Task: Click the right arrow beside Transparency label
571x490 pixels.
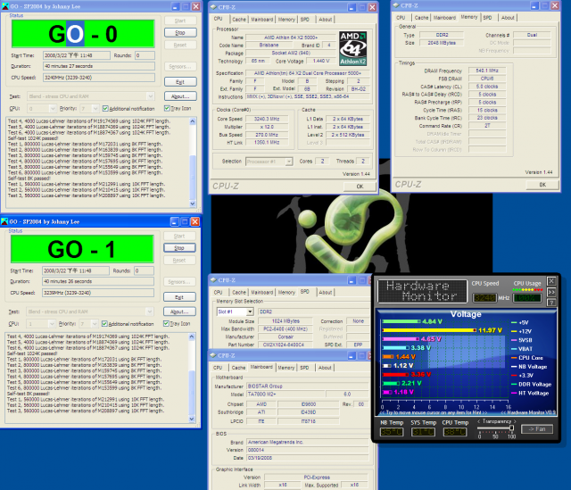Action: point(515,421)
